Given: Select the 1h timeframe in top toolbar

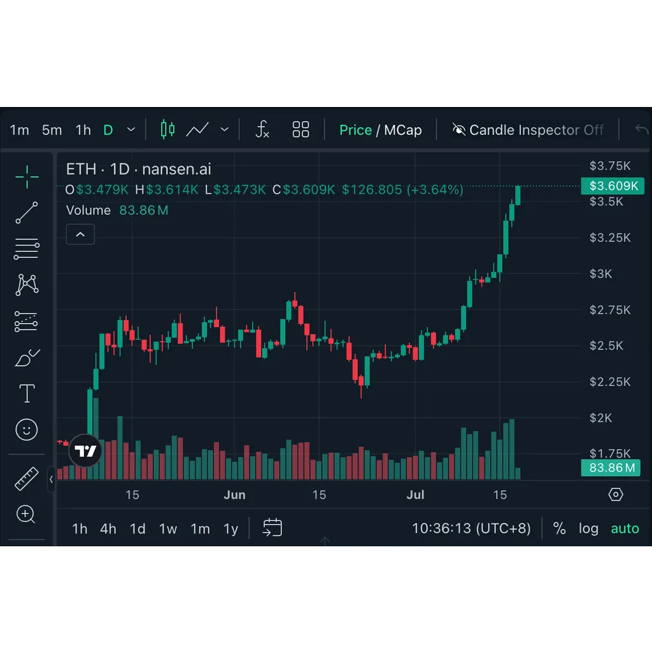Looking at the screenshot, I should (83, 130).
